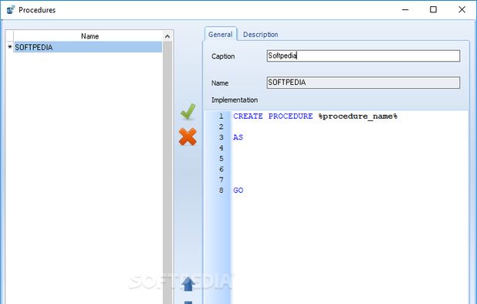Close the Procedures window
The height and width of the screenshot is (304, 477).
462,10
